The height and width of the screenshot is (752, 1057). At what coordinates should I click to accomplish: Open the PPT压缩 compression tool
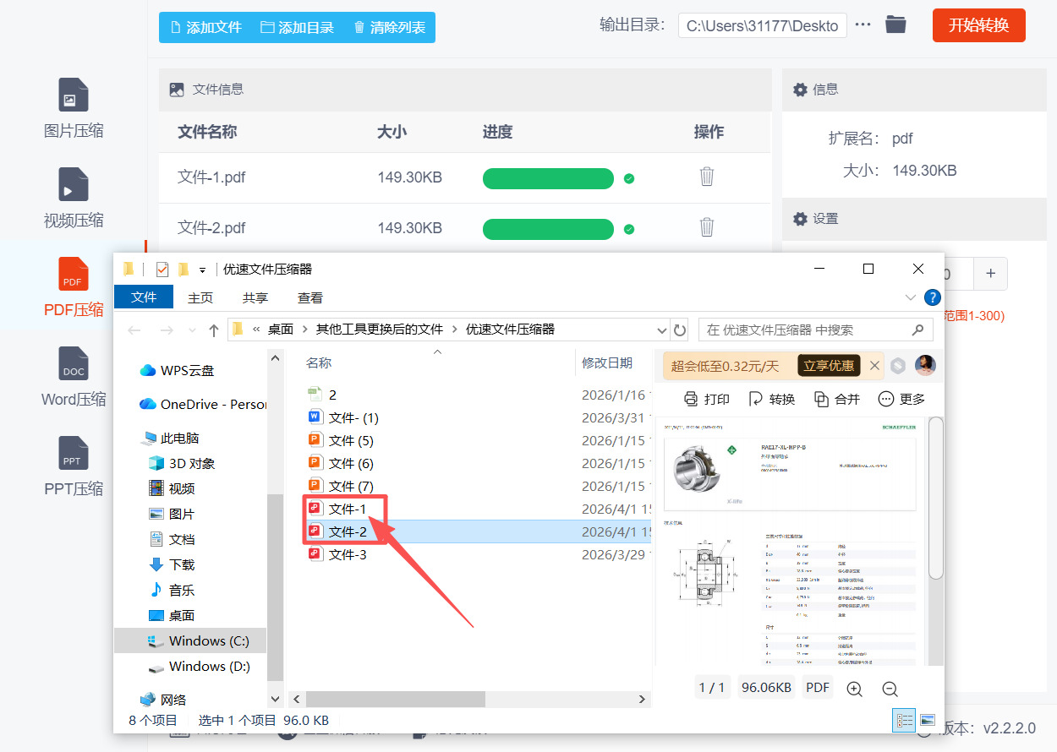pyautogui.click(x=73, y=466)
